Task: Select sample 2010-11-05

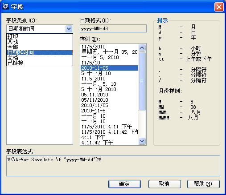Action: (110, 68)
